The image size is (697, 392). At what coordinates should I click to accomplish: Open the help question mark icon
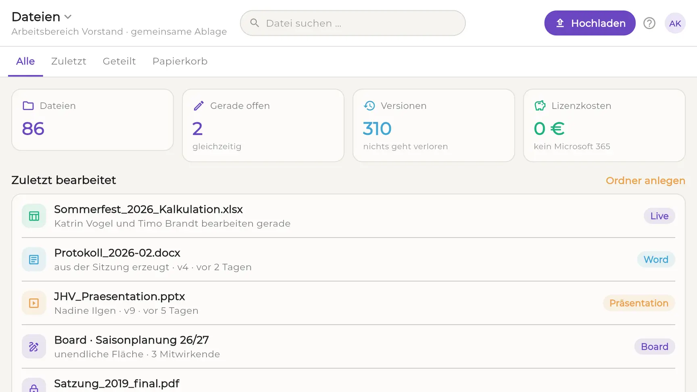pyautogui.click(x=649, y=23)
